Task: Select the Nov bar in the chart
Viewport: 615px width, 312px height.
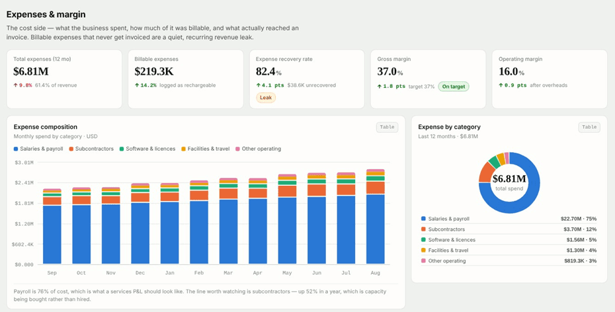Action: click(x=111, y=225)
